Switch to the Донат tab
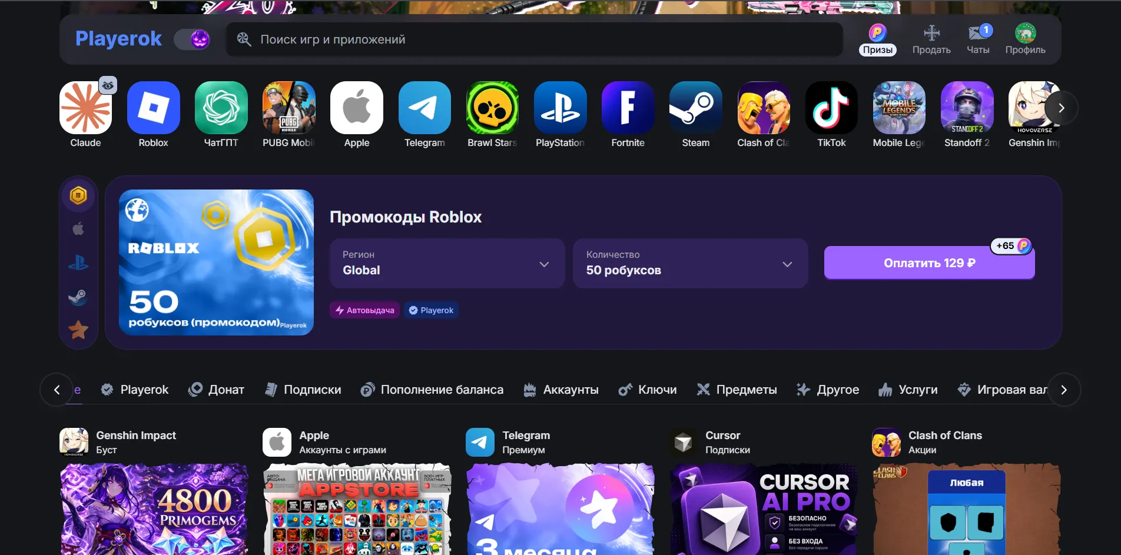Image resolution: width=1121 pixels, height=555 pixels. (x=216, y=390)
